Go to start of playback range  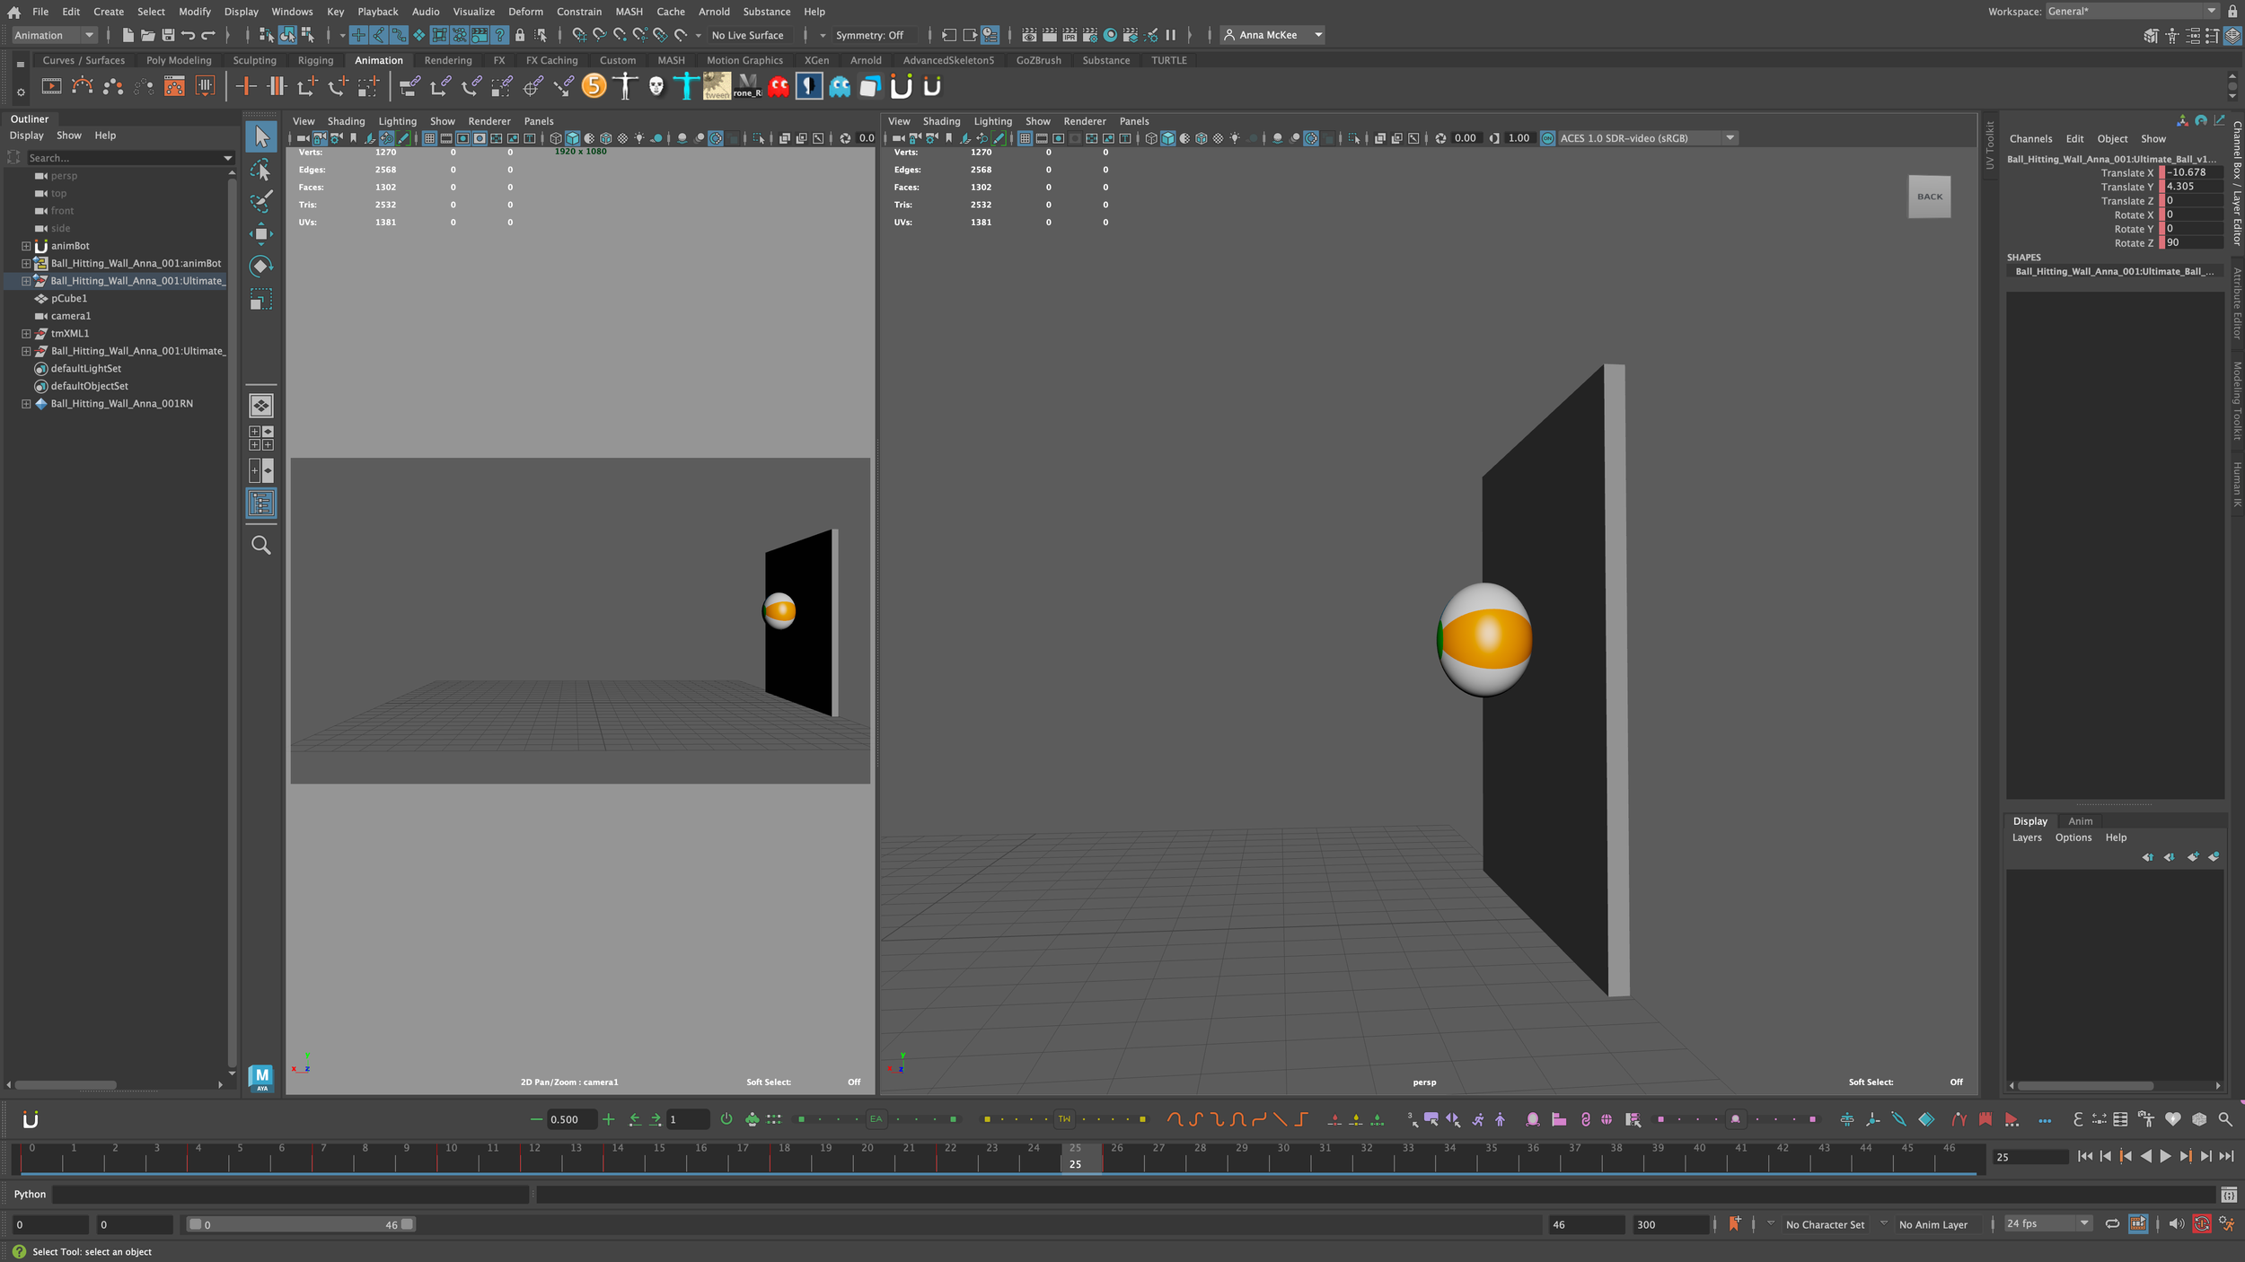coord(2085,1157)
